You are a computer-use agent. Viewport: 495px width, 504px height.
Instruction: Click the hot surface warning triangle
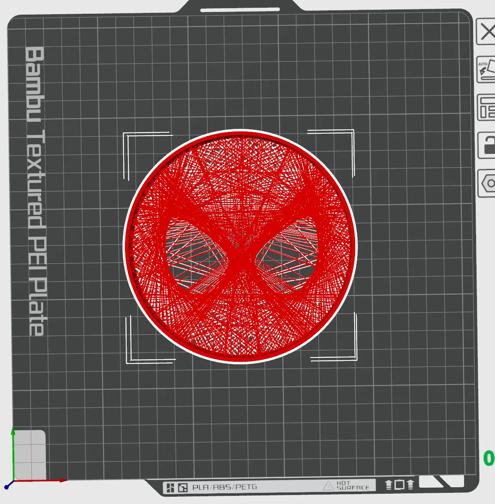[329, 486]
